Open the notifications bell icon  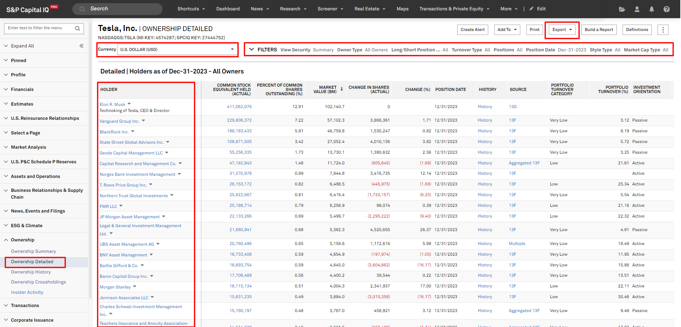click(x=651, y=9)
